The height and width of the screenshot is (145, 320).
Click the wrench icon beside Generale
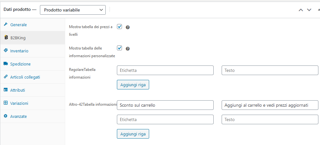click(5, 25)
